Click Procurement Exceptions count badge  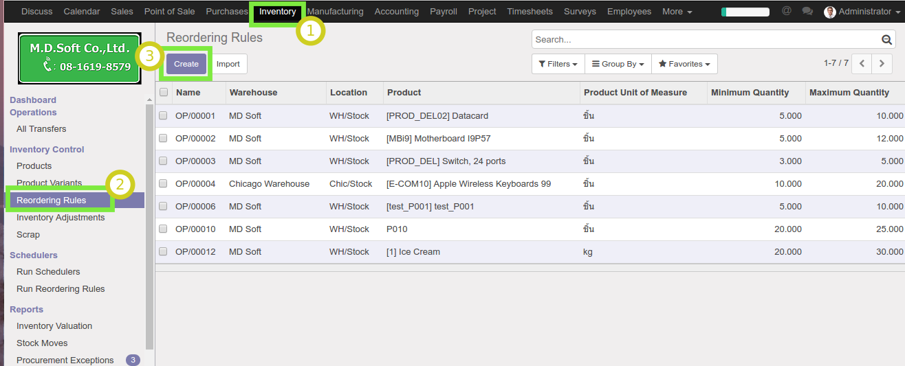pos(133,360)
